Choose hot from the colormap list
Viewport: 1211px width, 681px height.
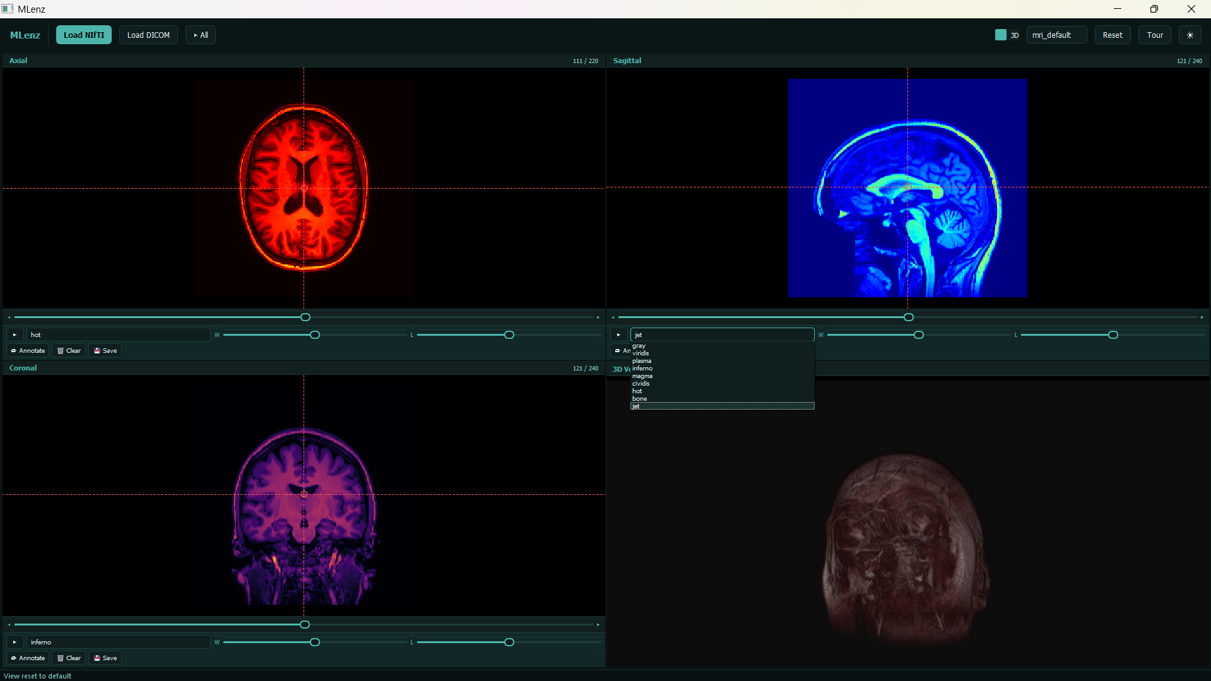click(723, 391)
